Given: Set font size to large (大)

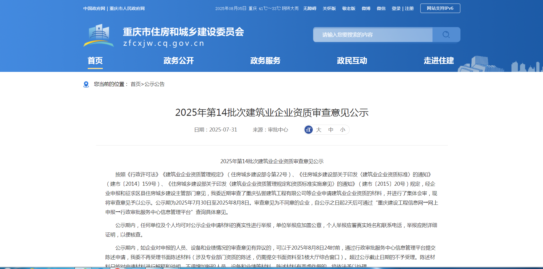Looking at the screenshot, I should pyautogui.click(x=319, y=130).
